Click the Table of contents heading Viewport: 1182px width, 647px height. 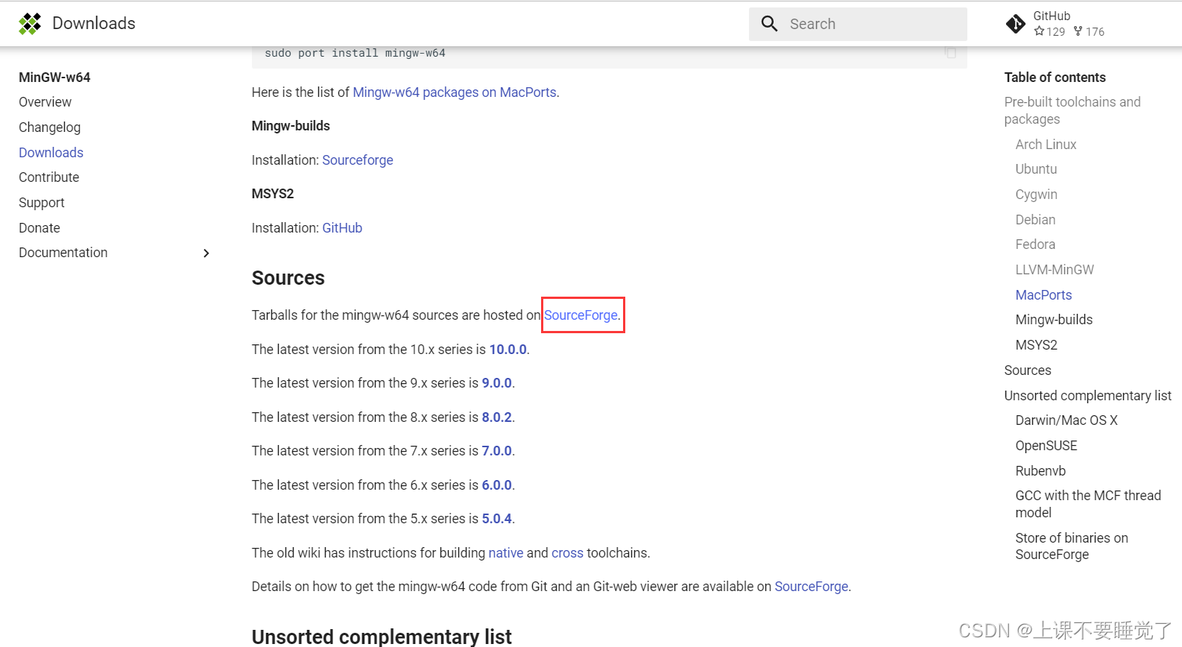pos(1055,78)
